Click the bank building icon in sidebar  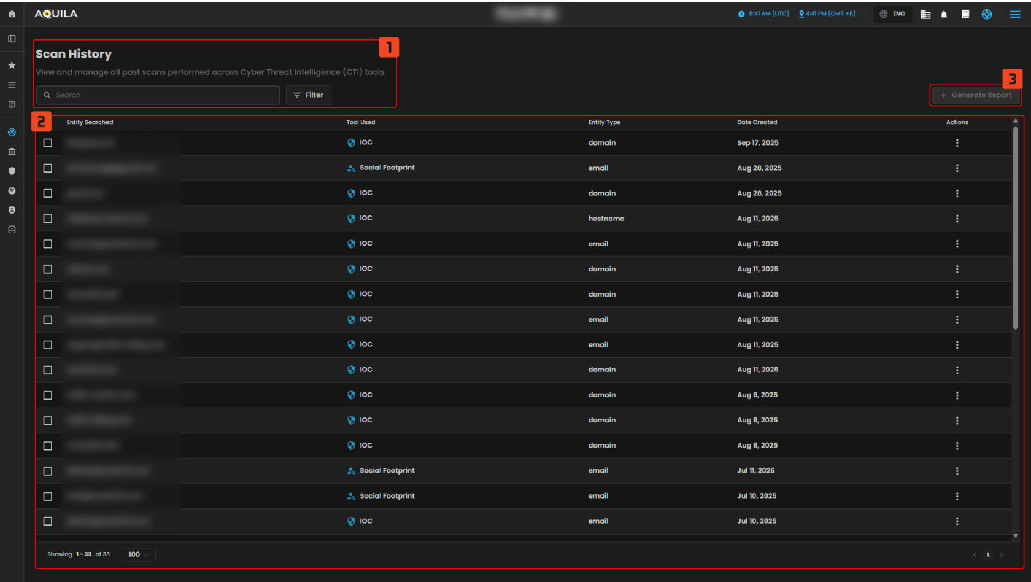click(x=12, y=152)
